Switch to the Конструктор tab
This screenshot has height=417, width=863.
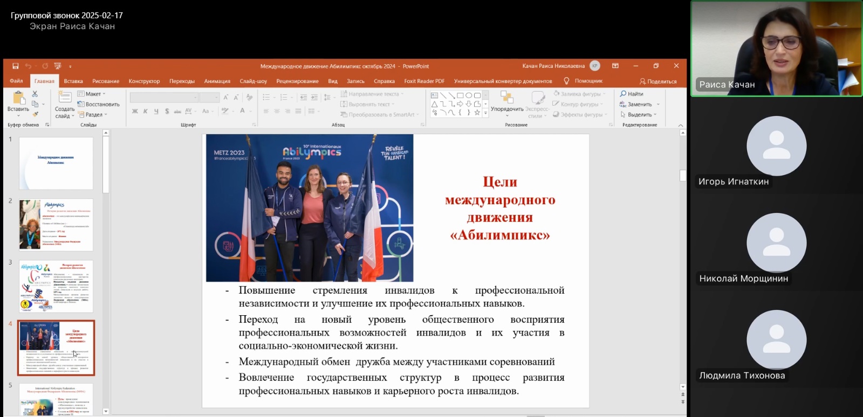tap(144, 81)
